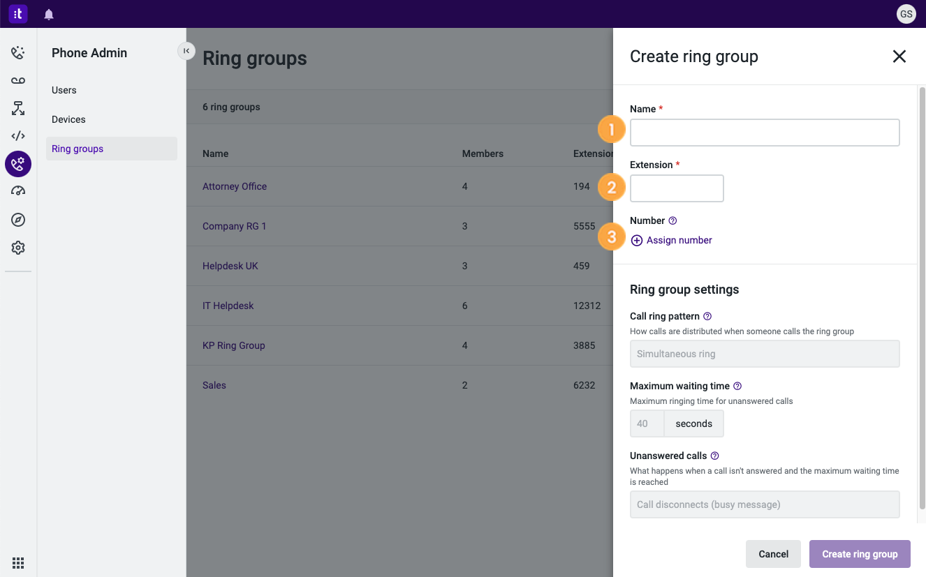Open the settings gear in the sidebar

(x=17, y=247)
